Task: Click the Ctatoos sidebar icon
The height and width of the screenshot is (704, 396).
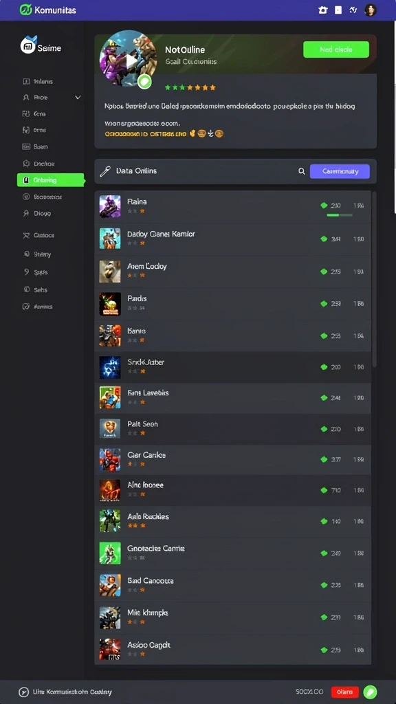Action: (25, 235)
